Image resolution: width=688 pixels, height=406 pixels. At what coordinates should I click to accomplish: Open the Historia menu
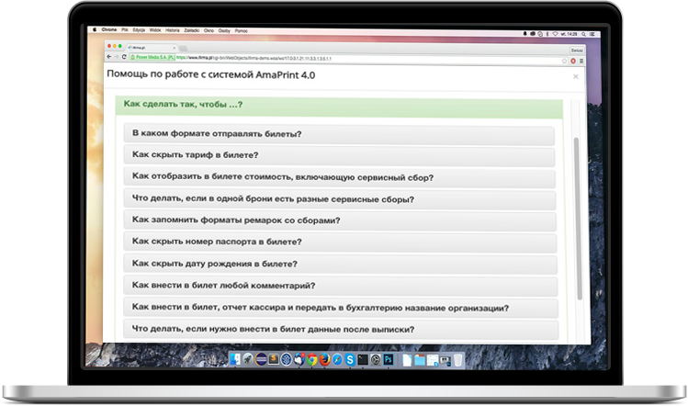point(172,30)
